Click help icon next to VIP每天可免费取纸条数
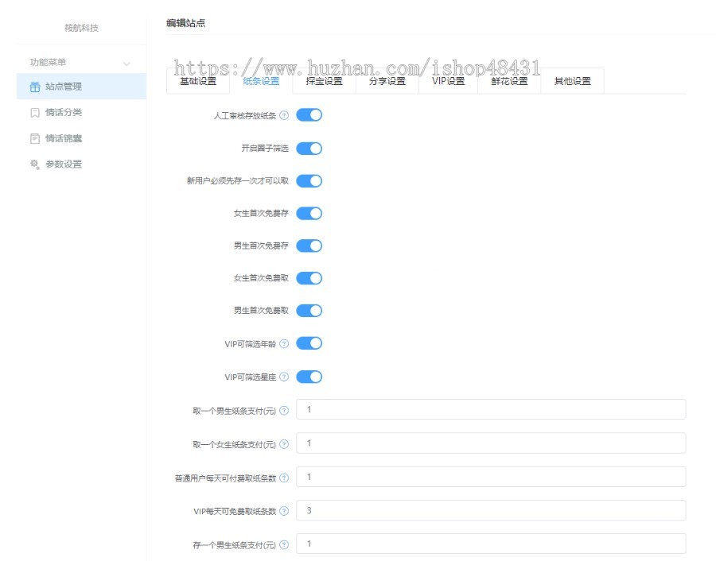This screenshot has height=561, width=716. click(x=284, y=511)
